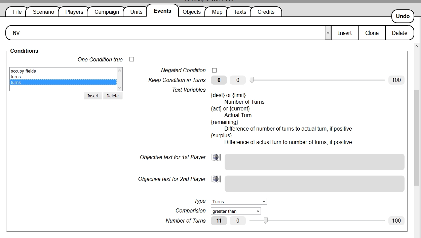Click the Number of Turns value 11

(x=219, y=221)
